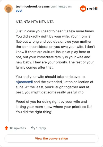Click "You did the right thing!" sentence
Viewport: 103px width, 147px height.
point(34,112)
